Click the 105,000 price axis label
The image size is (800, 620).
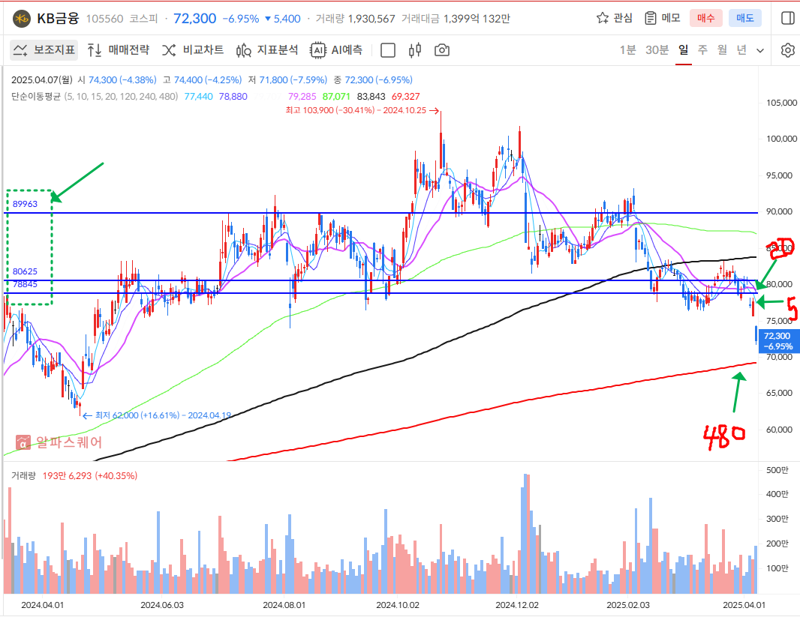pos(782,103)
